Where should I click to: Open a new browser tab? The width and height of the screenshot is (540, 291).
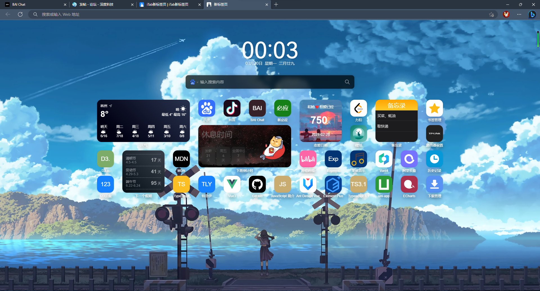(x=276, y=5)
